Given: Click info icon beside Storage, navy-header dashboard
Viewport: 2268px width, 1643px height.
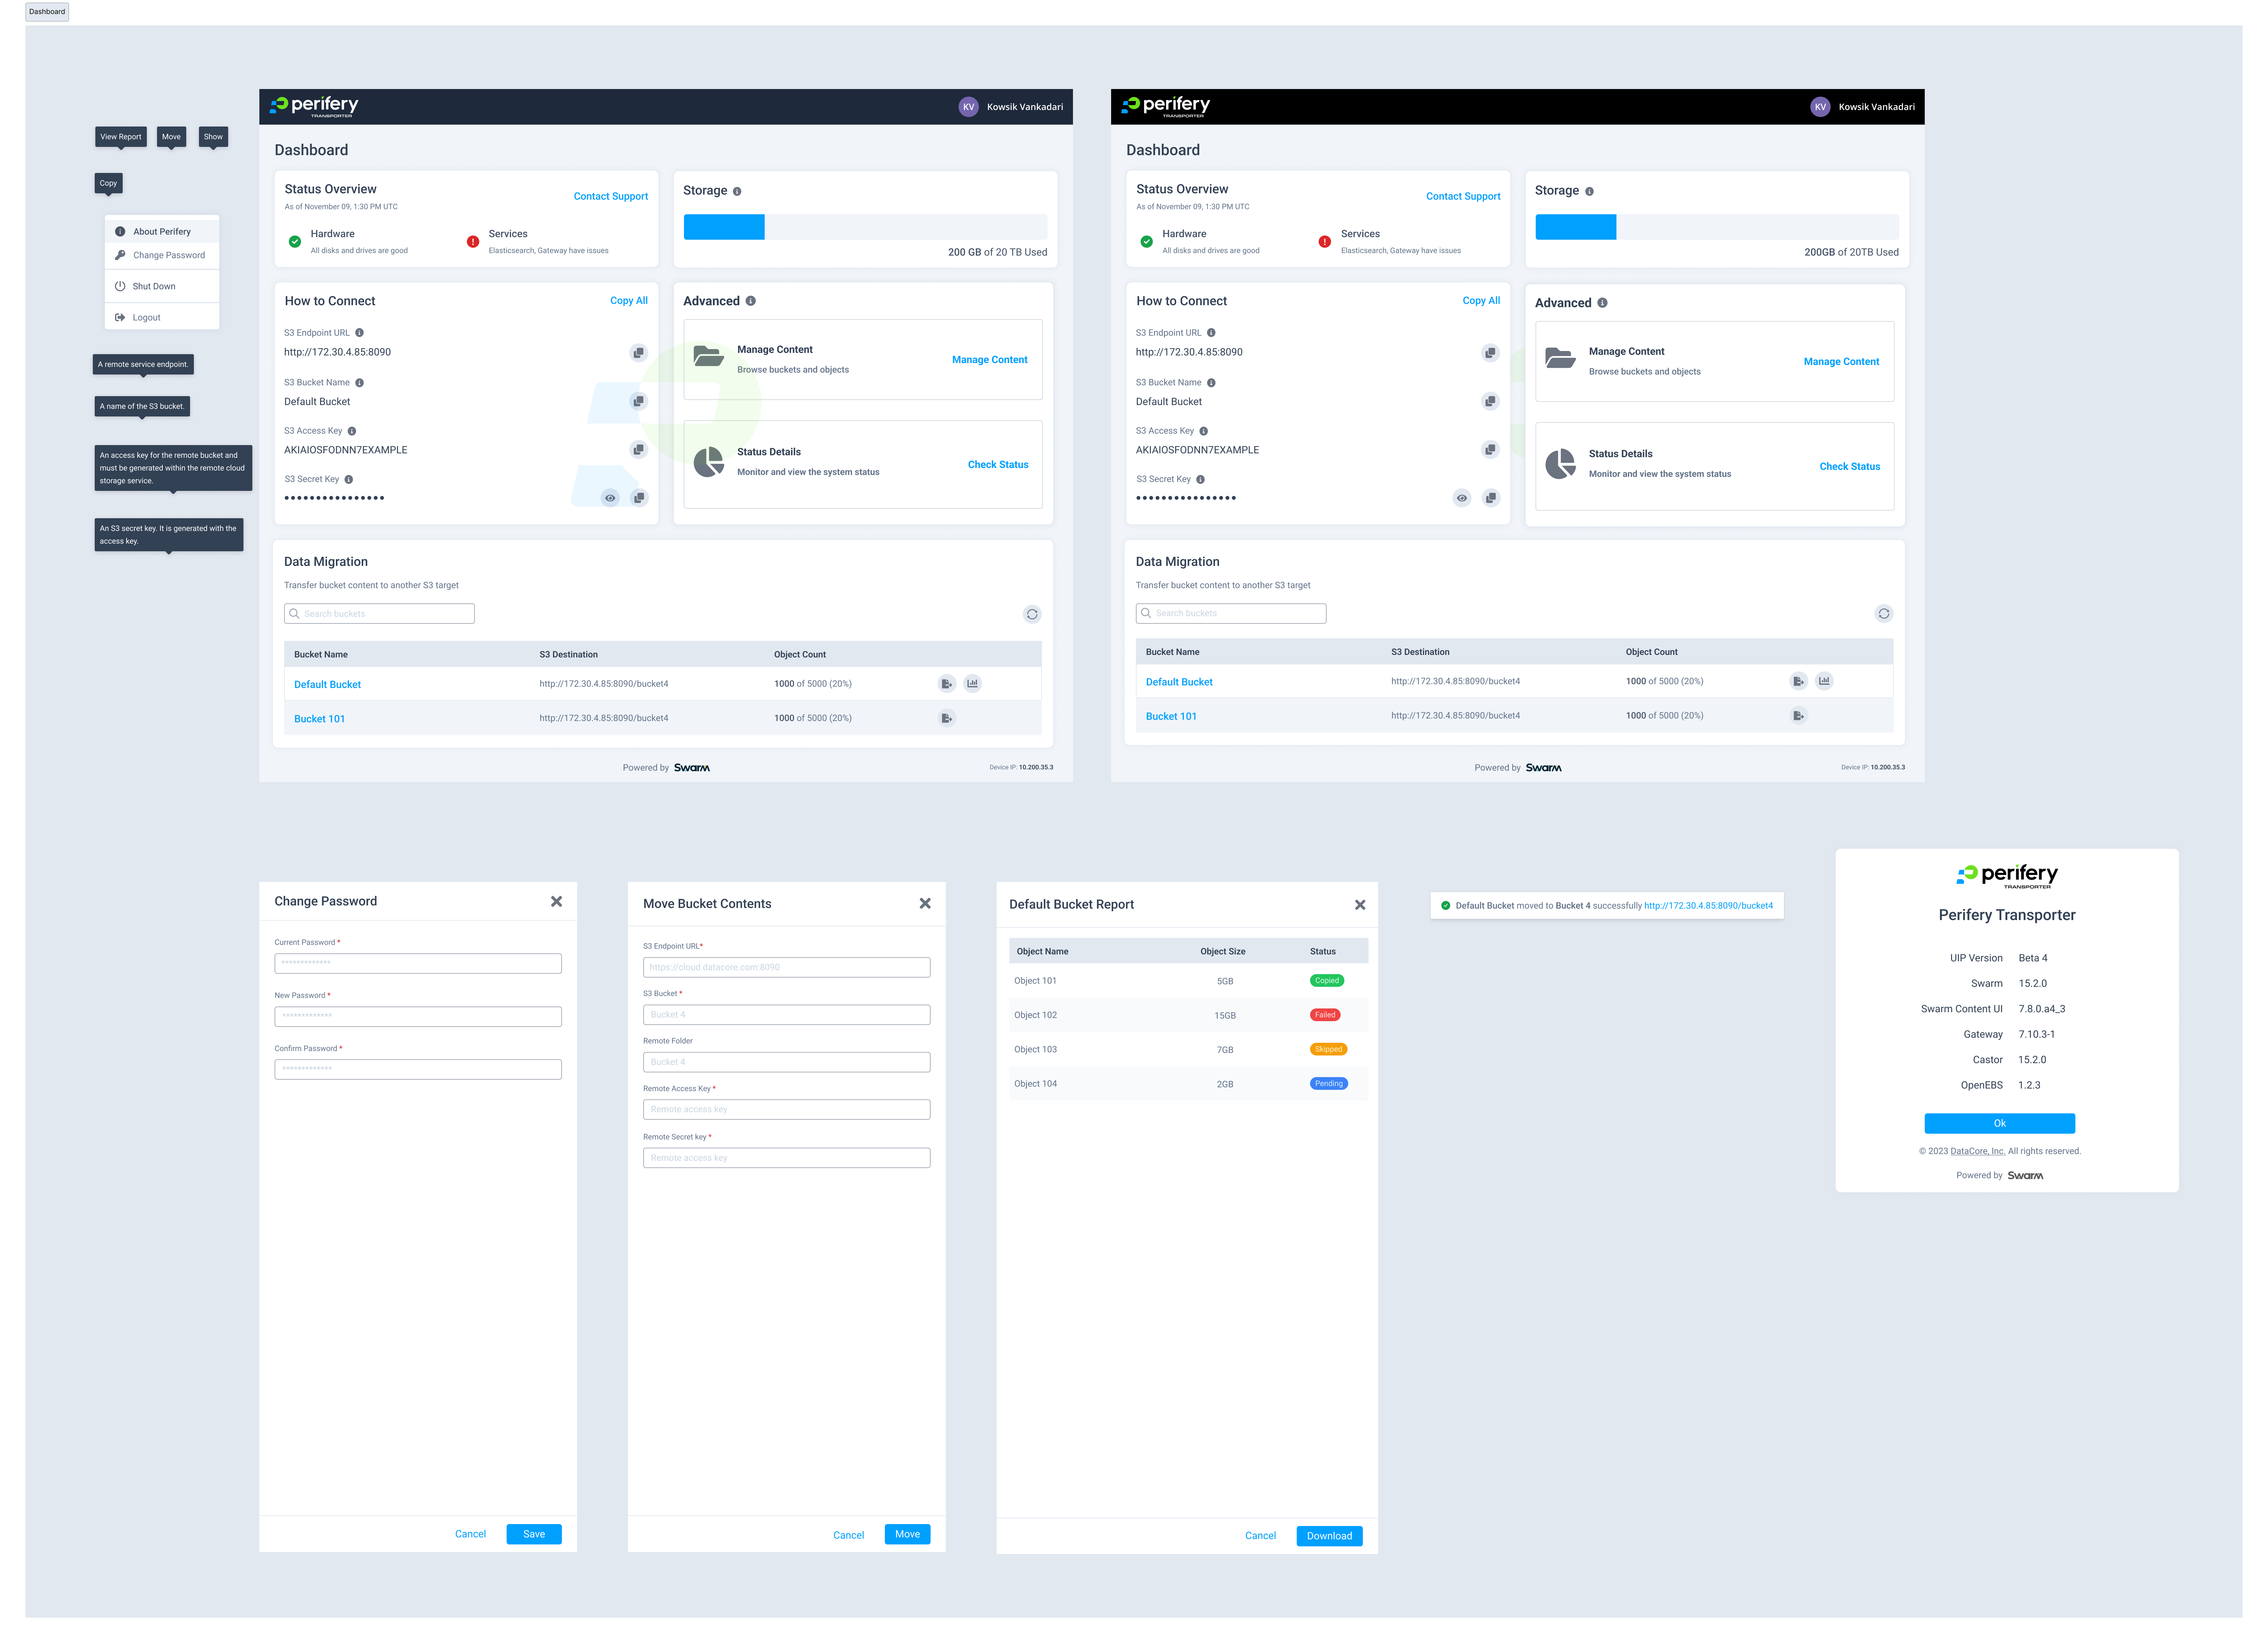Looking at the screenshot, I should click(737, 191).
